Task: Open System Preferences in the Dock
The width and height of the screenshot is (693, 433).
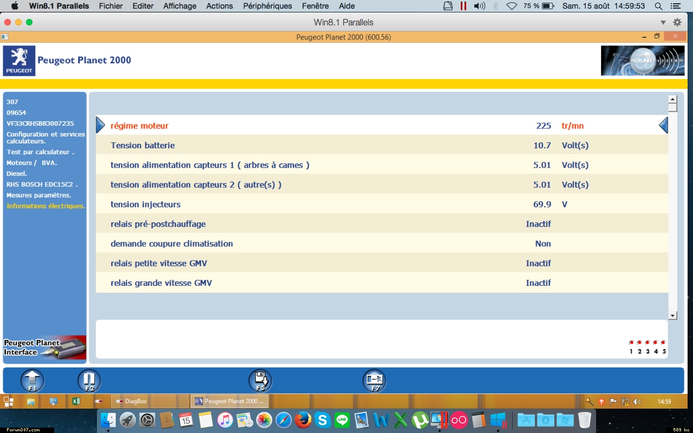Action: pos(147,420)
